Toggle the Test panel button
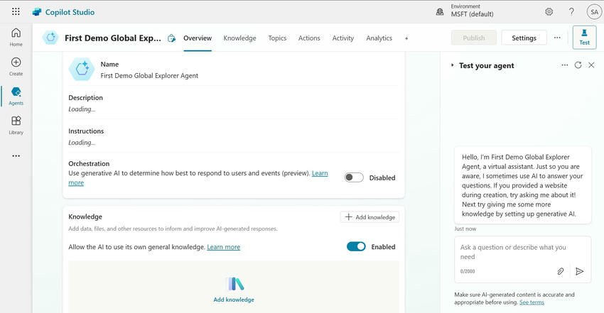The image size is (604, 313). tap(584, 38)
